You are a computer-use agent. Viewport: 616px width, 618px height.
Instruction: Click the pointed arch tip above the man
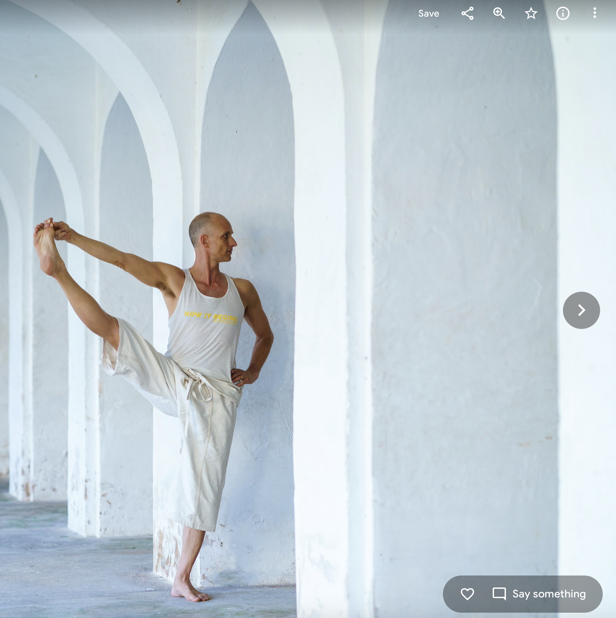pos(248,7)
